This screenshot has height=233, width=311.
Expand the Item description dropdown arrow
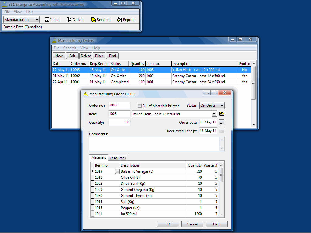point(214,114)
